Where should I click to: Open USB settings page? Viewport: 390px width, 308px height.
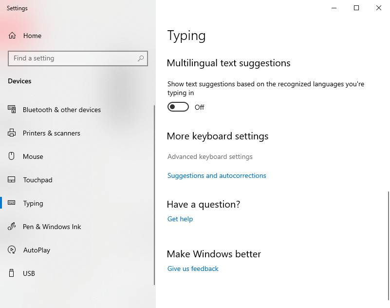click(29, 273)
